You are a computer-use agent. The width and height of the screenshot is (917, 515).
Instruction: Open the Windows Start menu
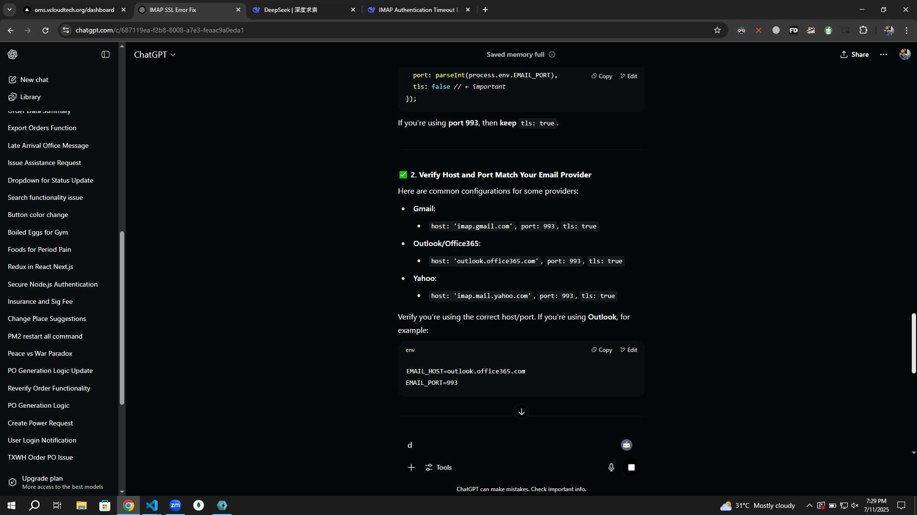pos(11,505)
